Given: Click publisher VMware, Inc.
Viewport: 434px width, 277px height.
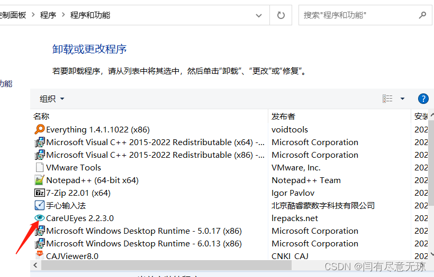Looking at the screenshot, I should 296,167.
